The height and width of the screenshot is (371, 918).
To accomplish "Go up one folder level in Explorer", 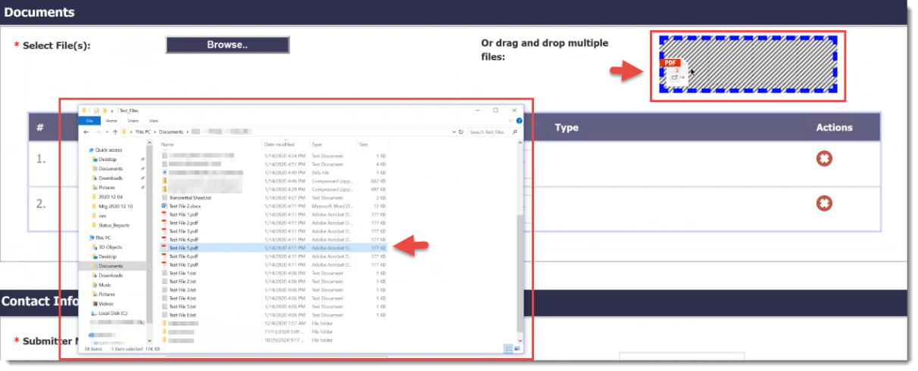I will pos(115,131).
